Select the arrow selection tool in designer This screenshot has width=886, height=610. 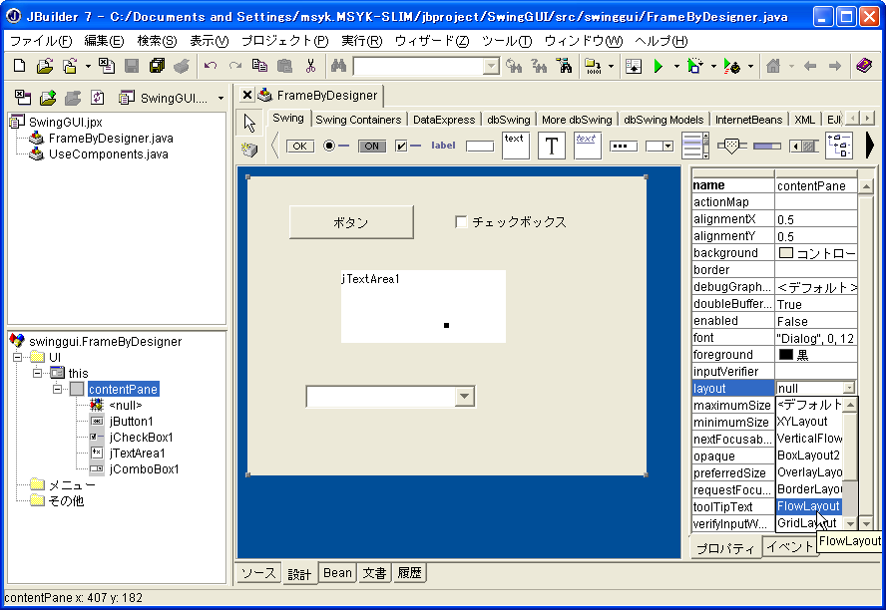pyautogui.click(x=249, y=123)
